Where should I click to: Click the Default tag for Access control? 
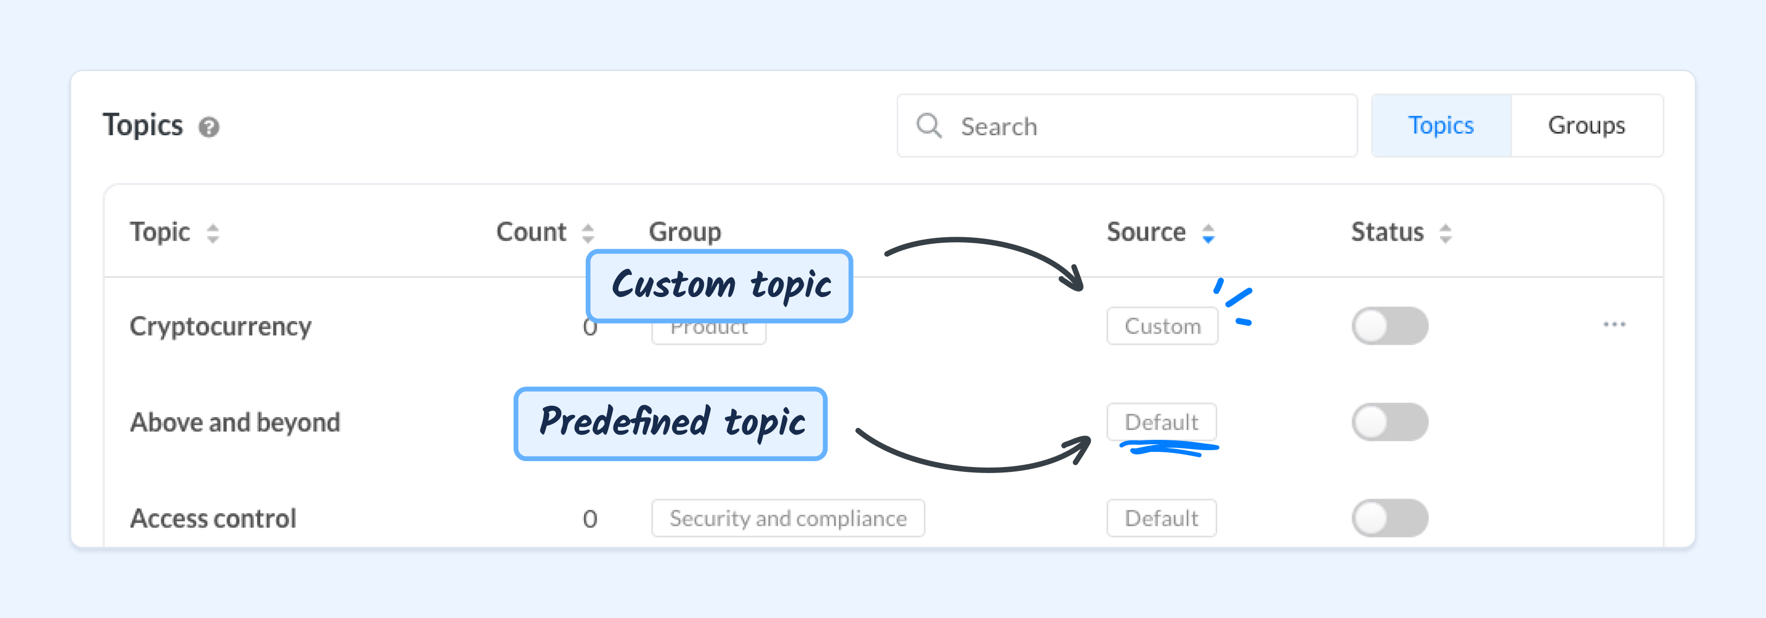click(x=1161, y=518)
